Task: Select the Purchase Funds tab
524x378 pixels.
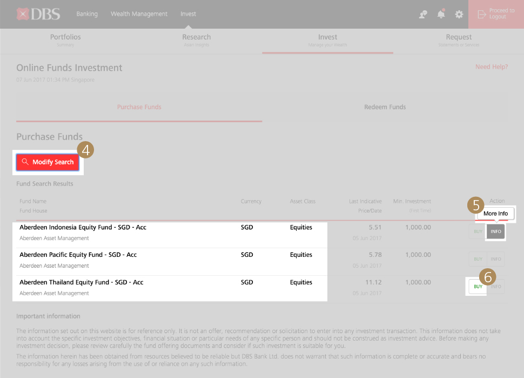Action: [139, 107]
